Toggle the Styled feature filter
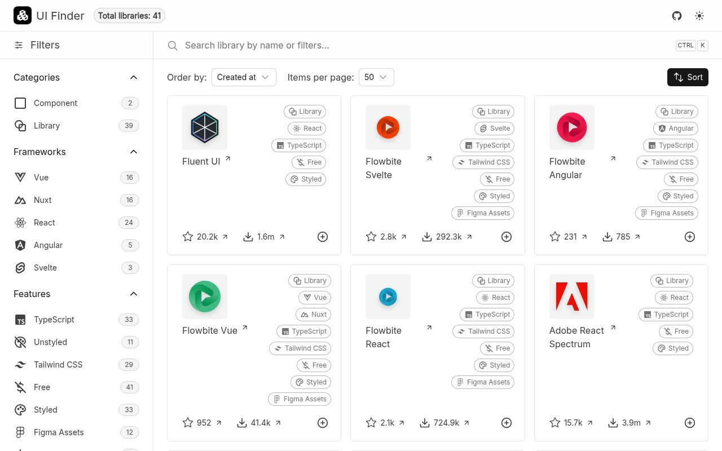The width and height of the screenshot is (722, 451). [x=76, y=410]
